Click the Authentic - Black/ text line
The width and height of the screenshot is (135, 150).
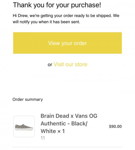(64, 124)
